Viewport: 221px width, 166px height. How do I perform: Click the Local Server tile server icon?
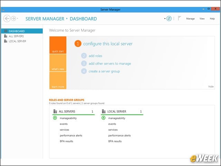tap(104, 111)
